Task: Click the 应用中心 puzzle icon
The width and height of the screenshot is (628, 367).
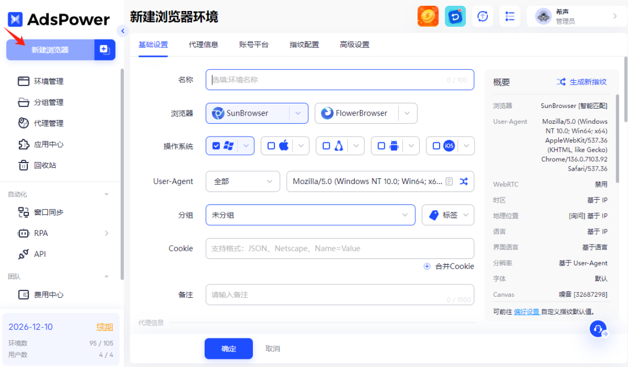Action: (24, 145)
